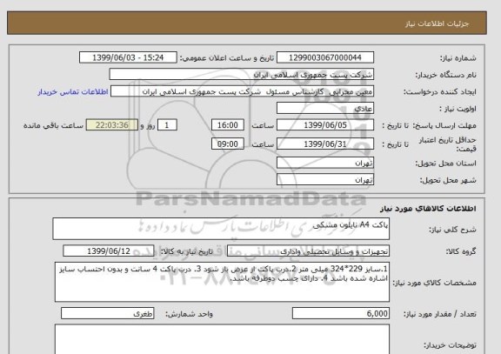Viewport: 501px width, 354px height.
Task: Select the label نام دستگاه خریدار
Action: point(445,75)
